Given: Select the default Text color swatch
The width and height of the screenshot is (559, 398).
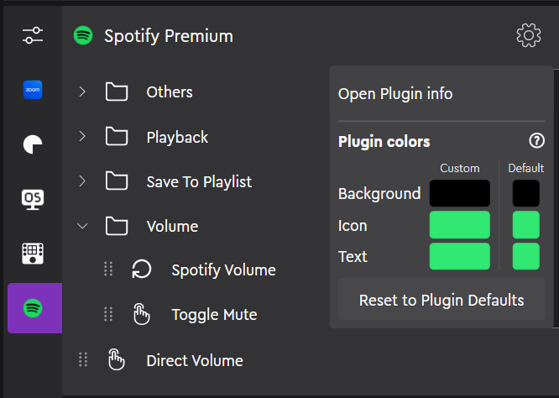Looking at the screenshot, I should point(526,256).
